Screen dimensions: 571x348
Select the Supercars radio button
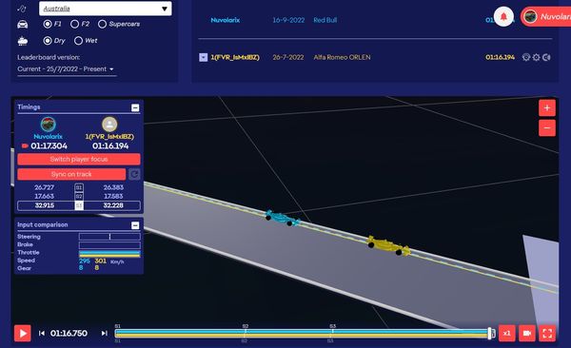click(x=103, y=24)
